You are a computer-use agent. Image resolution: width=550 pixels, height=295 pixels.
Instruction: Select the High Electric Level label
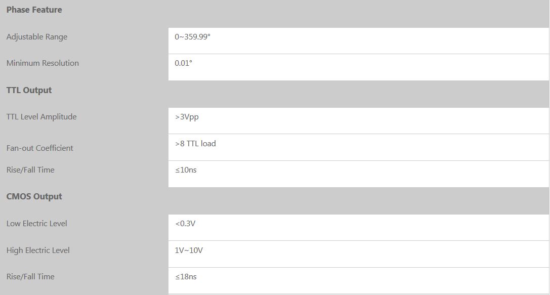tap(38, 250)
